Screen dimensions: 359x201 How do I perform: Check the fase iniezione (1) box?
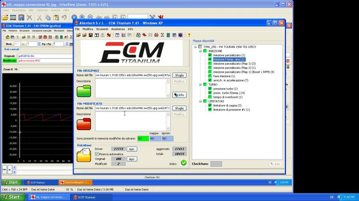(x=210, y=76)
